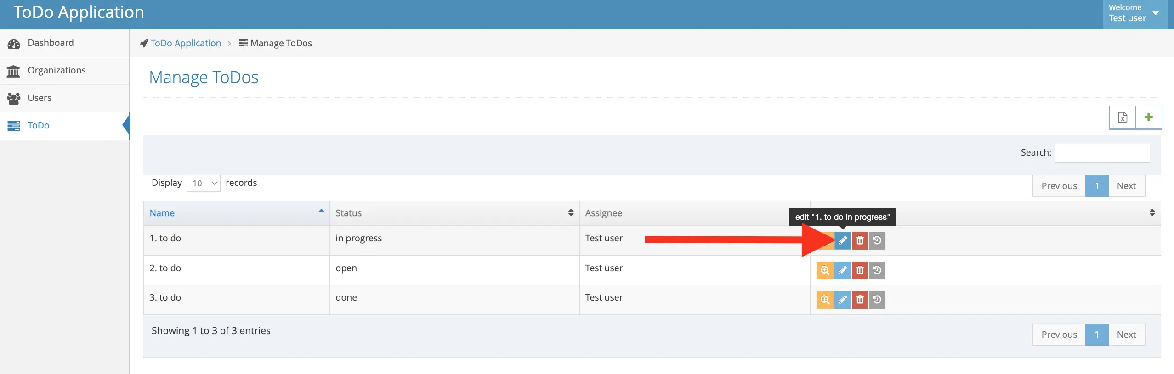This screenshot has width=1174, height=374.
Task: Sort the table by Name column header
Action: [236, 213]
